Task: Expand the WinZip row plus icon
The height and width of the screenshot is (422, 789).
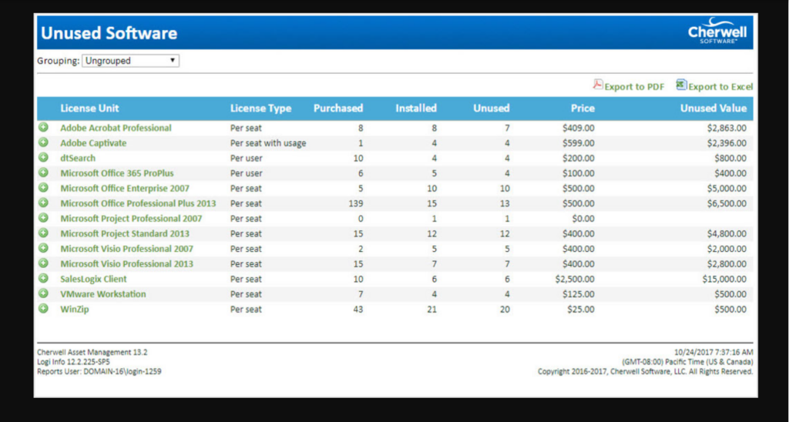Action: coord(43,308)
